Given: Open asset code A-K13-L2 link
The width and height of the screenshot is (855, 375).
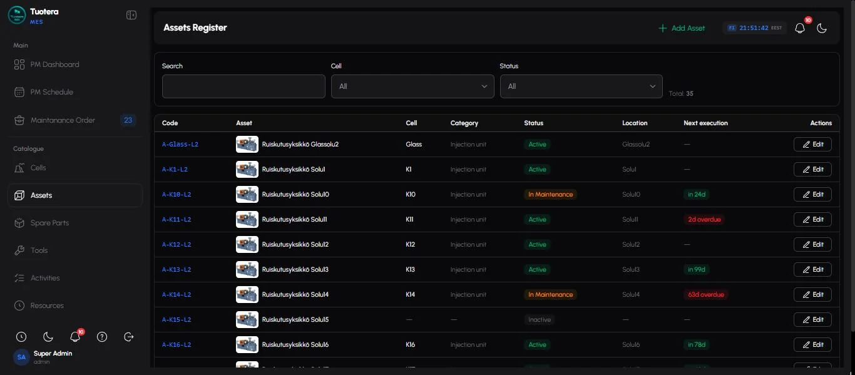Looking at the screenshot, I should pos(177,270).
